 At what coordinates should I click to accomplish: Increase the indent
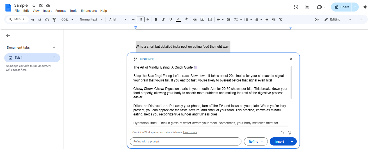(x=273, y=20)
